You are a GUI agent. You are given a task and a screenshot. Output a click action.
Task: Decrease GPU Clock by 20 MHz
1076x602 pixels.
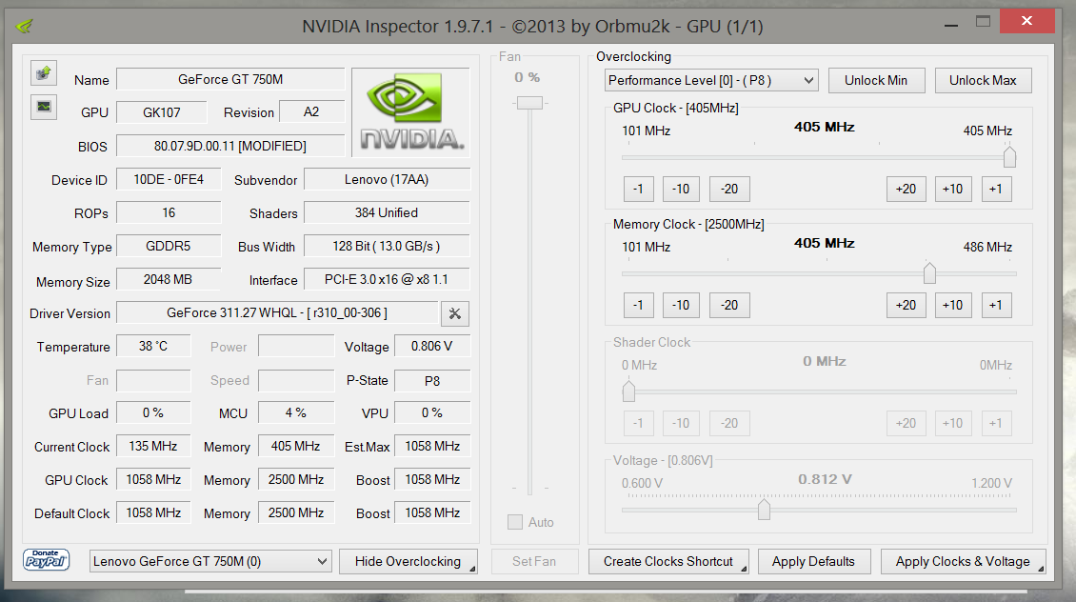729,189
